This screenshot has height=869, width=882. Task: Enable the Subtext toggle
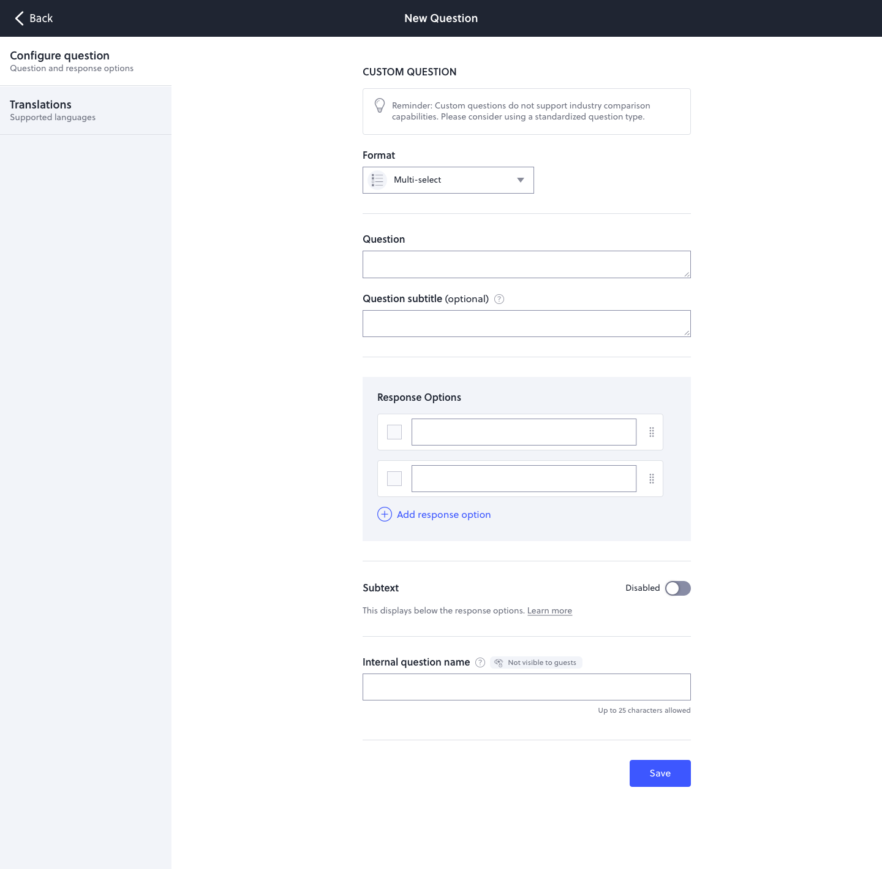coord(677,588)
